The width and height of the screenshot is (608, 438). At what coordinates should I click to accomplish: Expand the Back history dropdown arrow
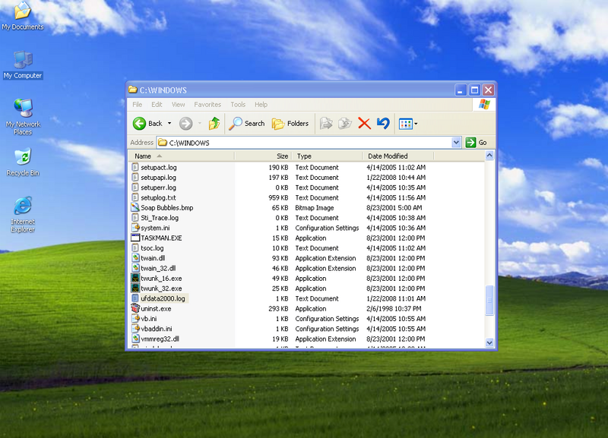click(x=169, y=124)
